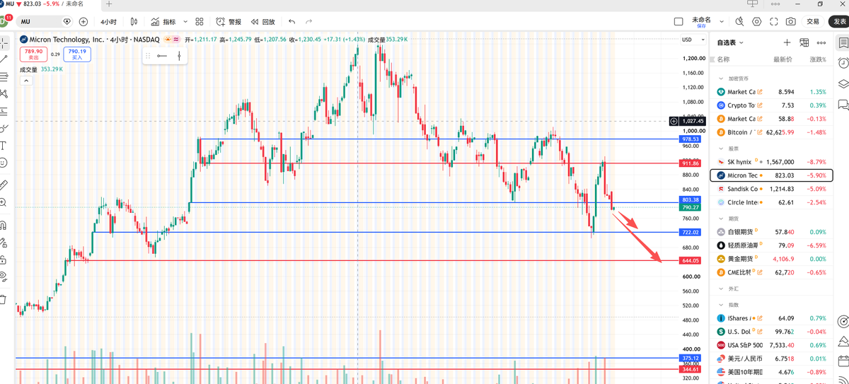Open the watchlist more options menu

click(821, 42)
